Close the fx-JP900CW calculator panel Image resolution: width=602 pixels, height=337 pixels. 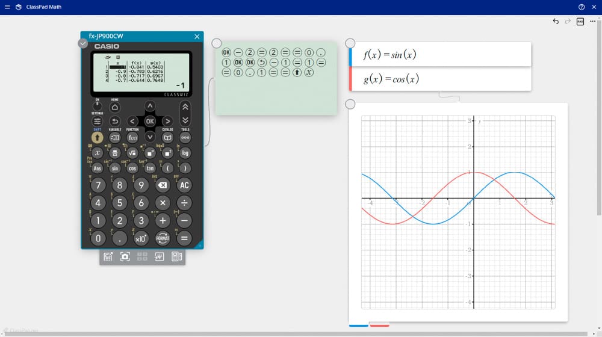tap(197, 37)
